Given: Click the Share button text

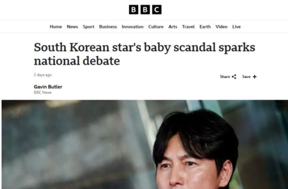Looking at the screenshot, I should coord(225,77).
